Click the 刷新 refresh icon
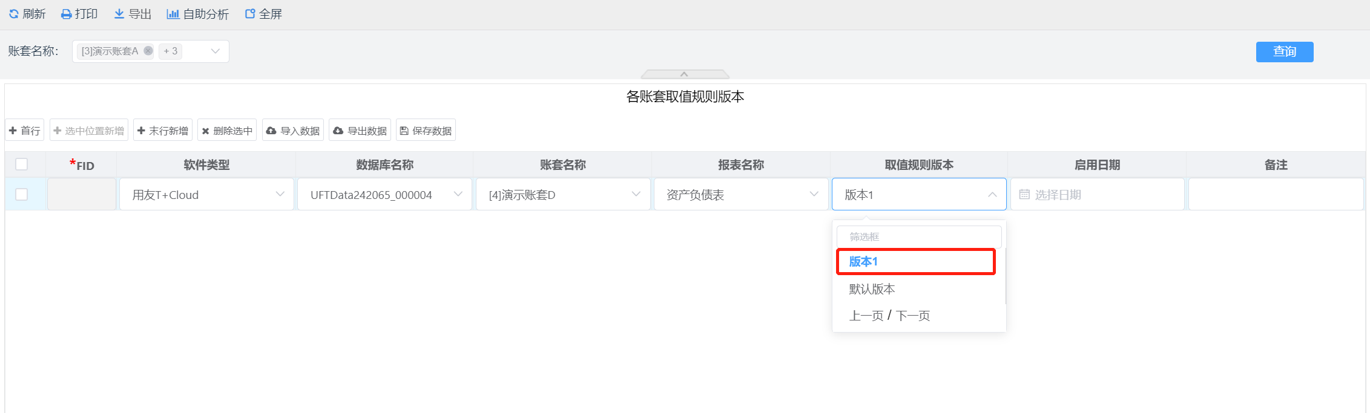1370x413 pixels. click(x=14, y=14)
